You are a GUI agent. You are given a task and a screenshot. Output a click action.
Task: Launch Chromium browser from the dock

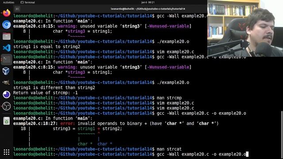[x=7, y=25]
